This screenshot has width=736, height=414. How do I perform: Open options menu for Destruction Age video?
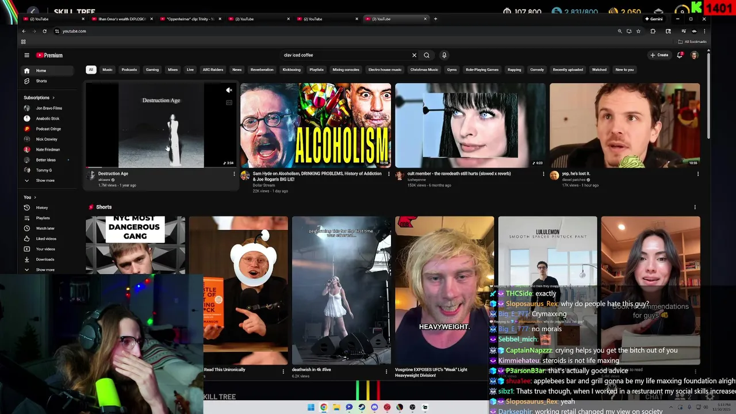[234, 174]
